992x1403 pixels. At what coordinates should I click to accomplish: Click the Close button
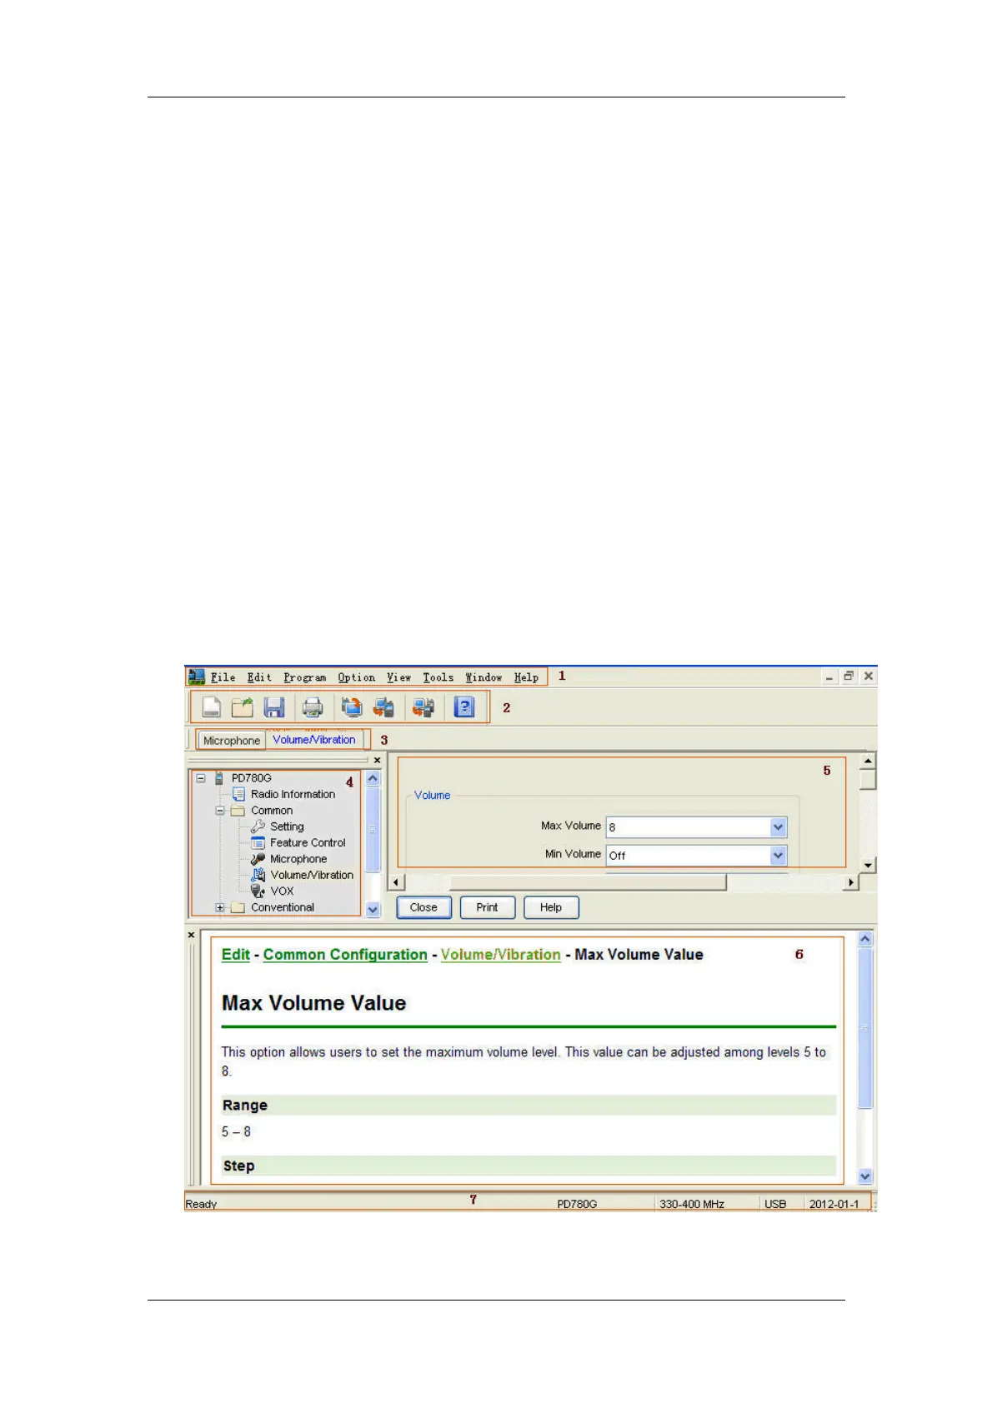click(x=423, y=907)
